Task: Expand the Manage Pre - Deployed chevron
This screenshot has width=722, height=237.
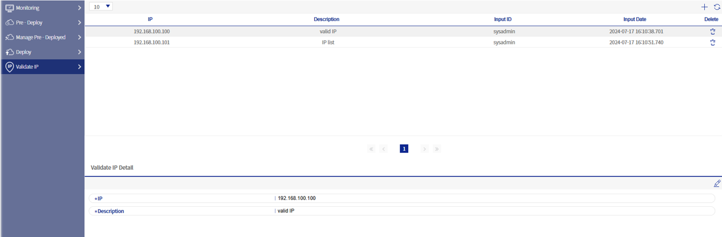Action: (79, 38)
